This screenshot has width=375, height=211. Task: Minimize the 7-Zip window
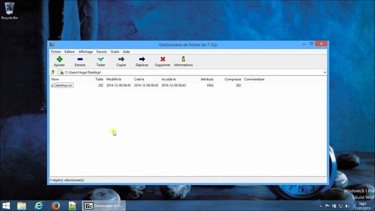point(304,44)
